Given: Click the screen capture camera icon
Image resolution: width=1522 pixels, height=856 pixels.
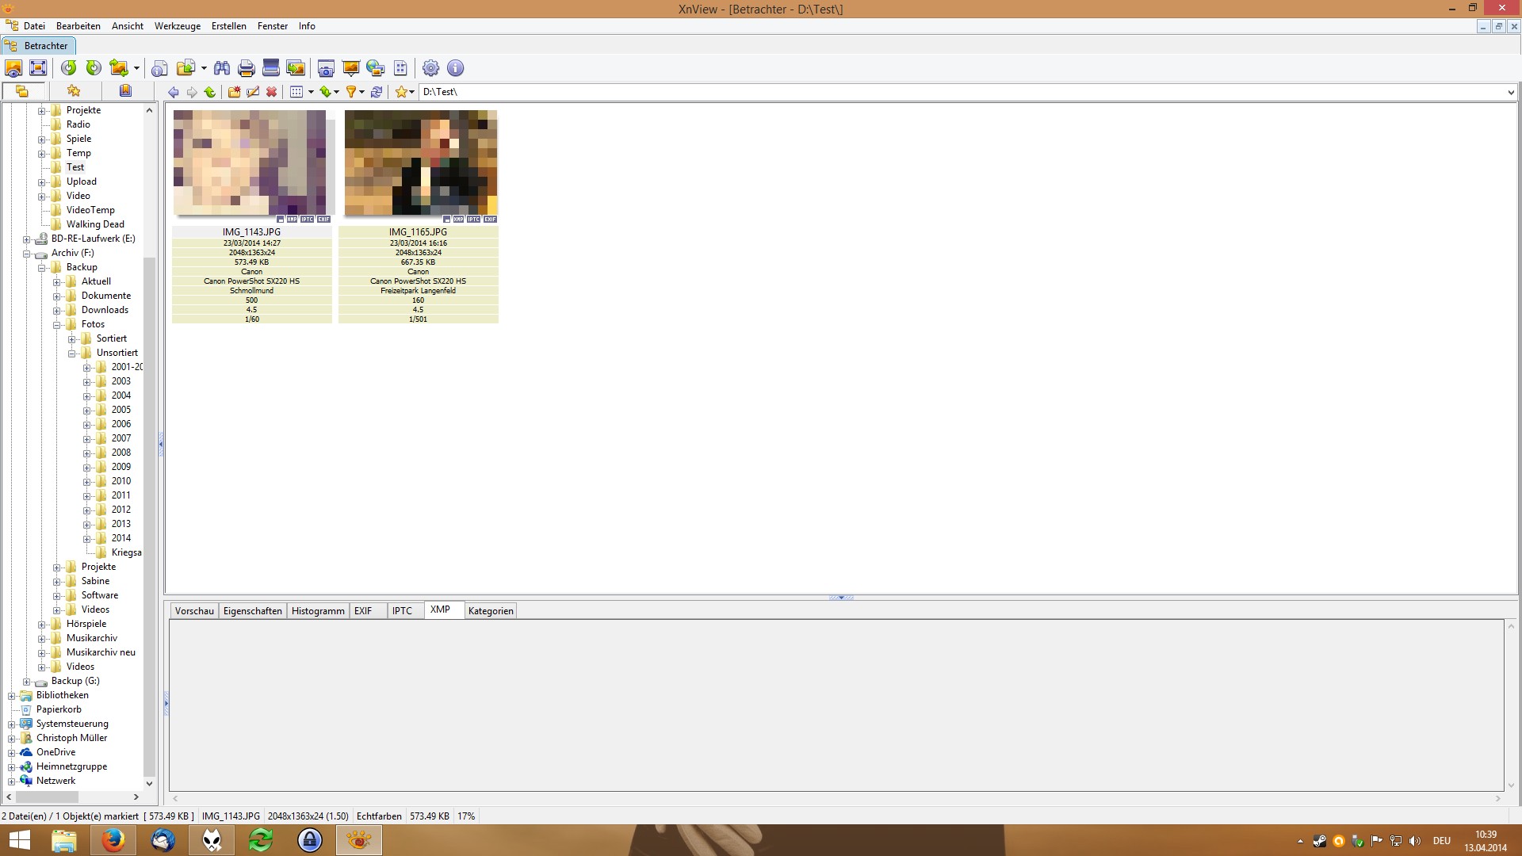Looking at the screenshot, I should click(326, 68).
